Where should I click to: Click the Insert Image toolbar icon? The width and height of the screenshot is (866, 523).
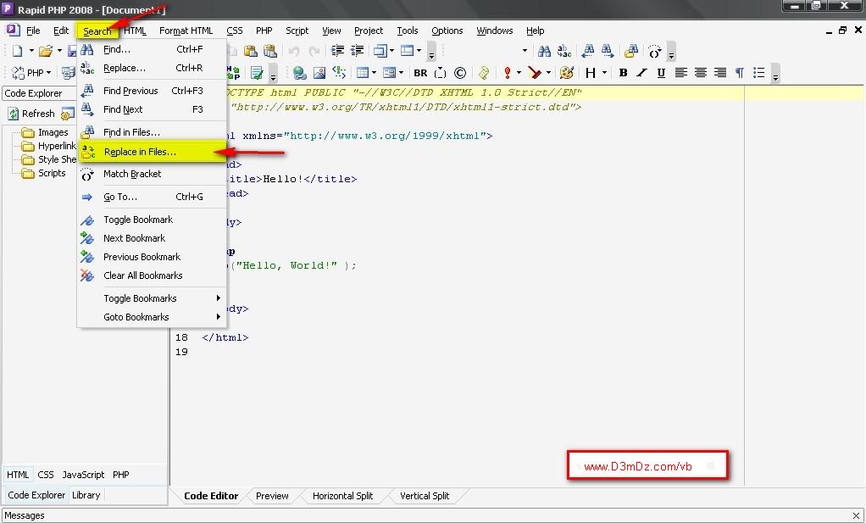[x=319, y=72]
